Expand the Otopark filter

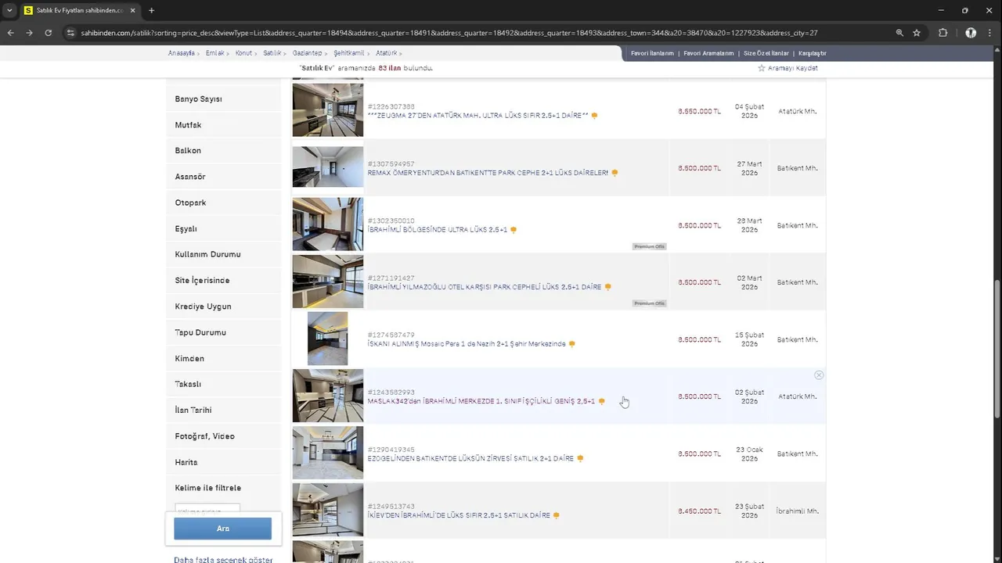click(x=222, y=203)
